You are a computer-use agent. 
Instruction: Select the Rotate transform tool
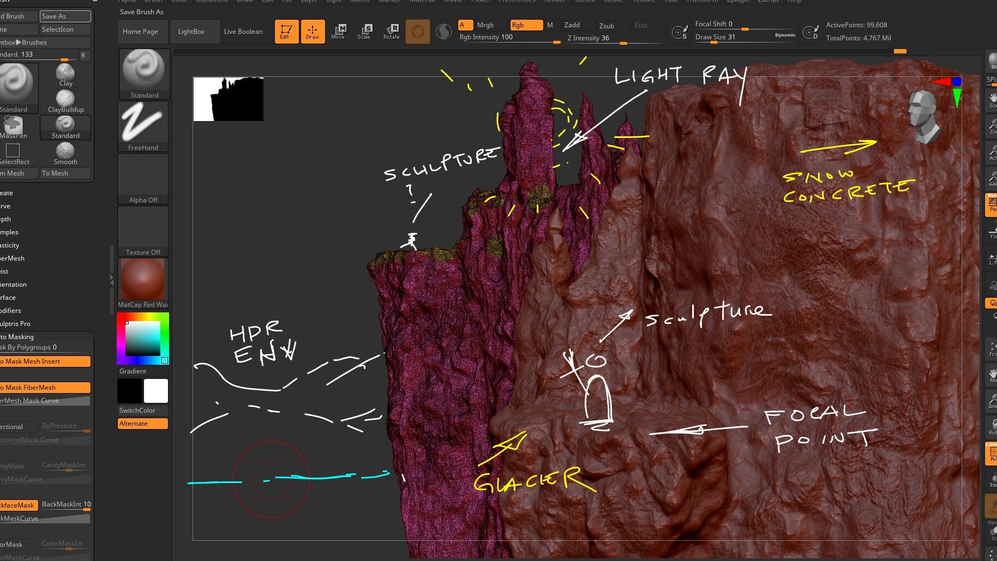pyautogui.click(x=391, y=31)
